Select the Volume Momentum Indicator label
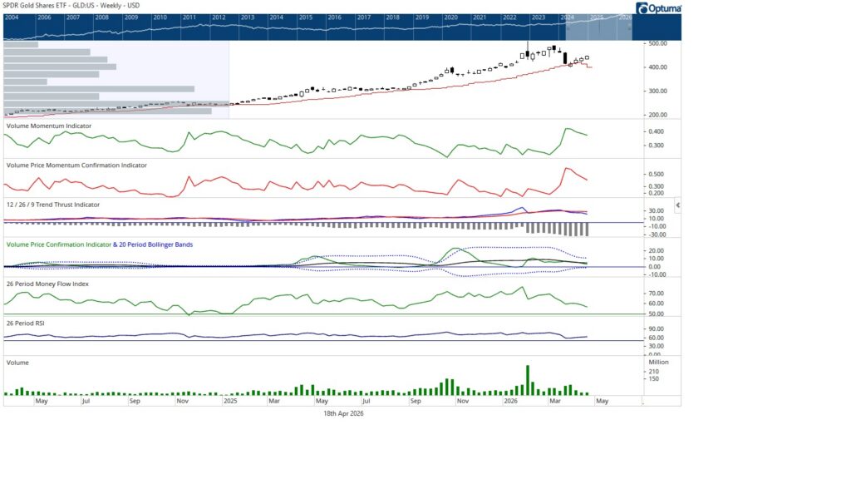The image size is (851, 479). [x=48, y=126]
